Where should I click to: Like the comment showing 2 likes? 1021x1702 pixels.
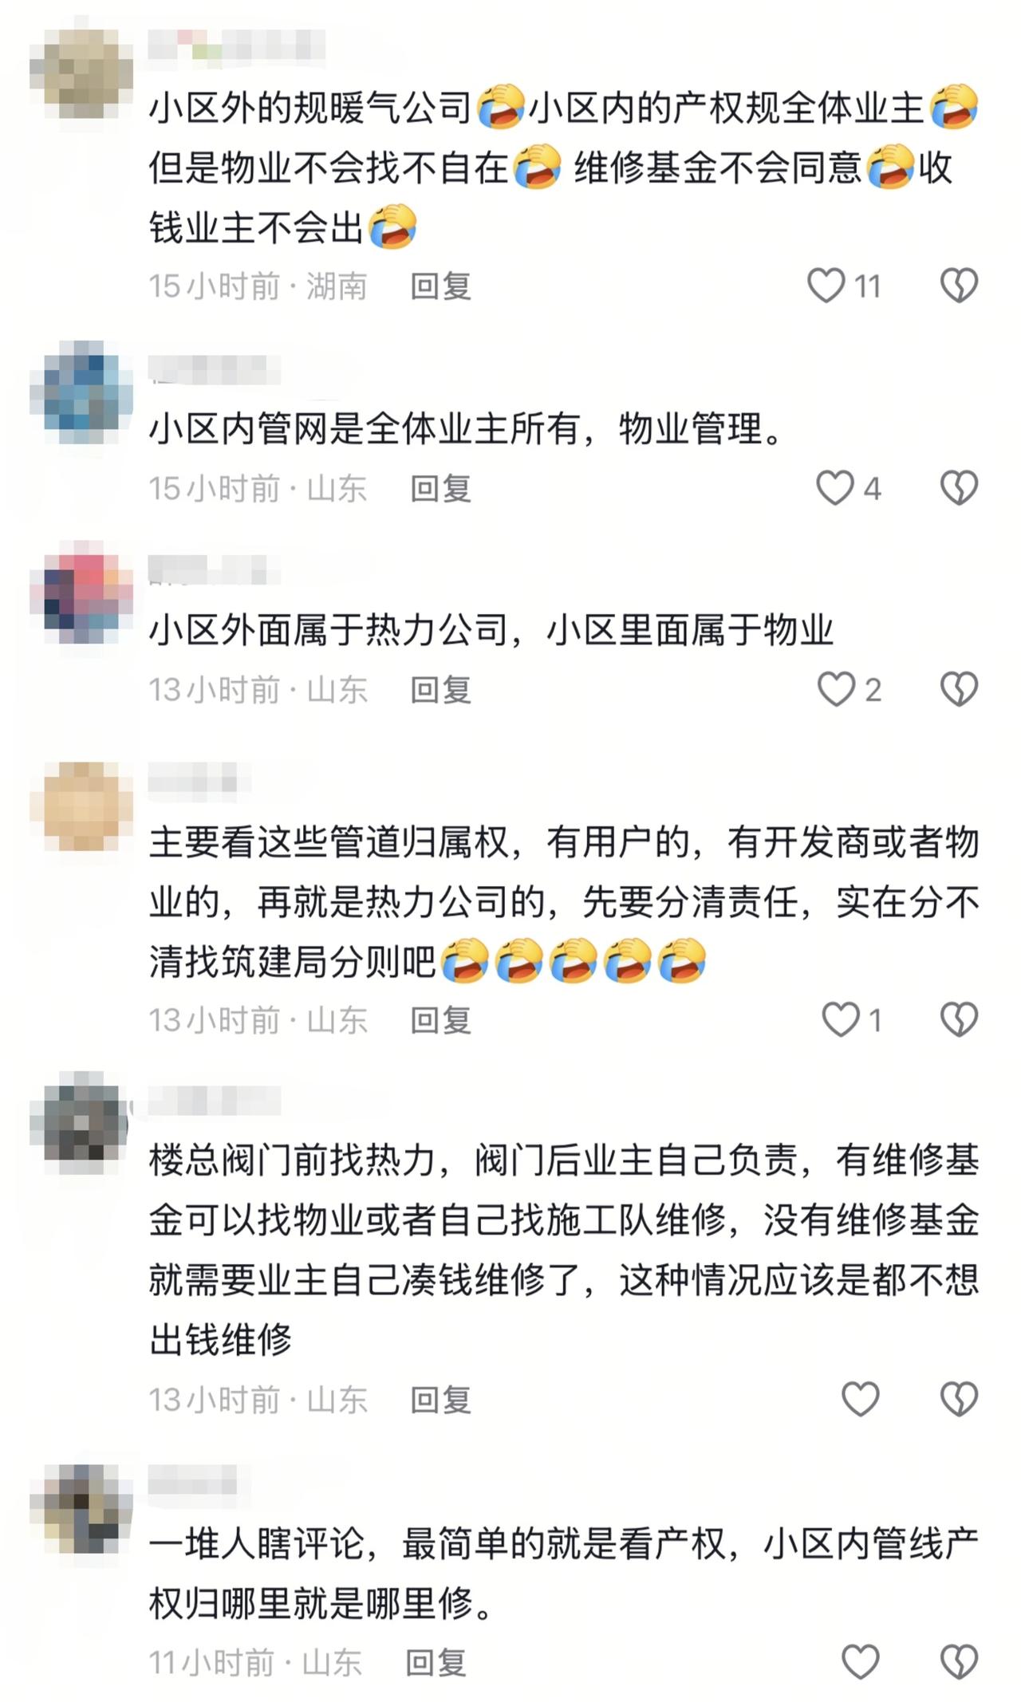[837, 689]
